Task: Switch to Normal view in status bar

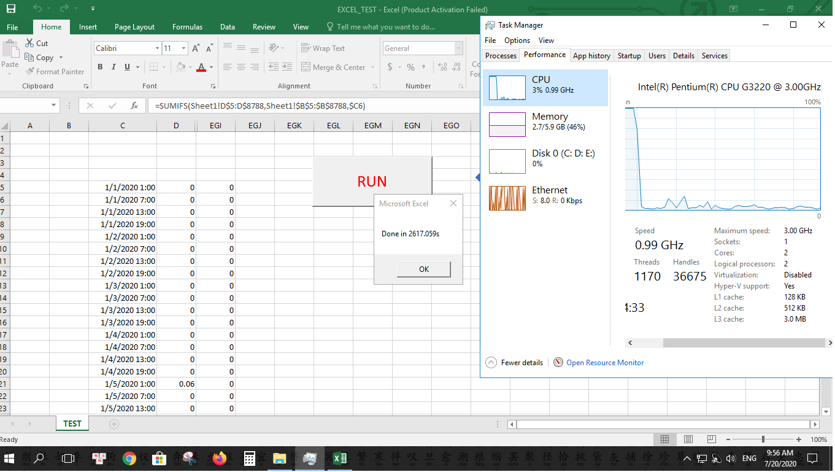Action: 664,439
